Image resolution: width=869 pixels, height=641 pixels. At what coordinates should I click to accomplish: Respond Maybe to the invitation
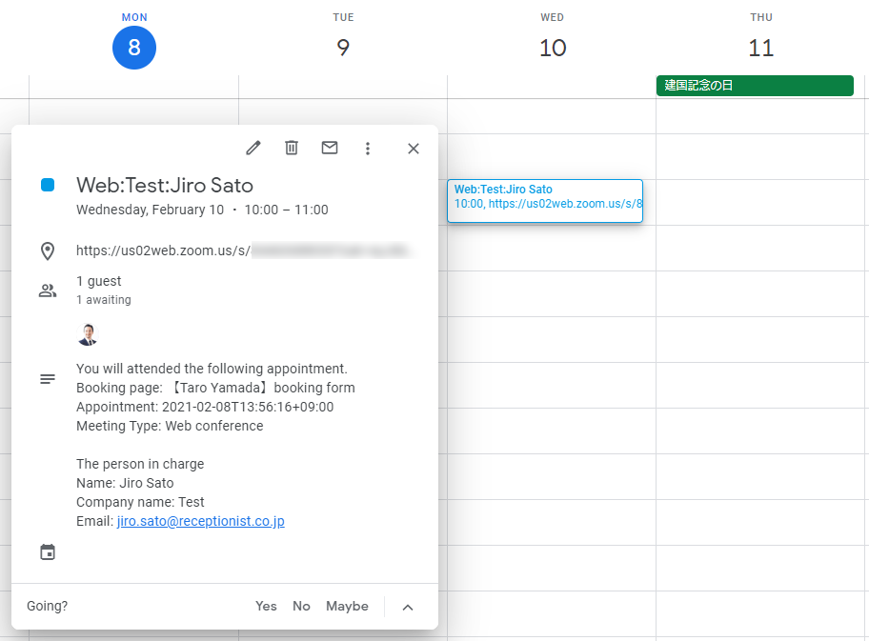[x=347, y=606]
